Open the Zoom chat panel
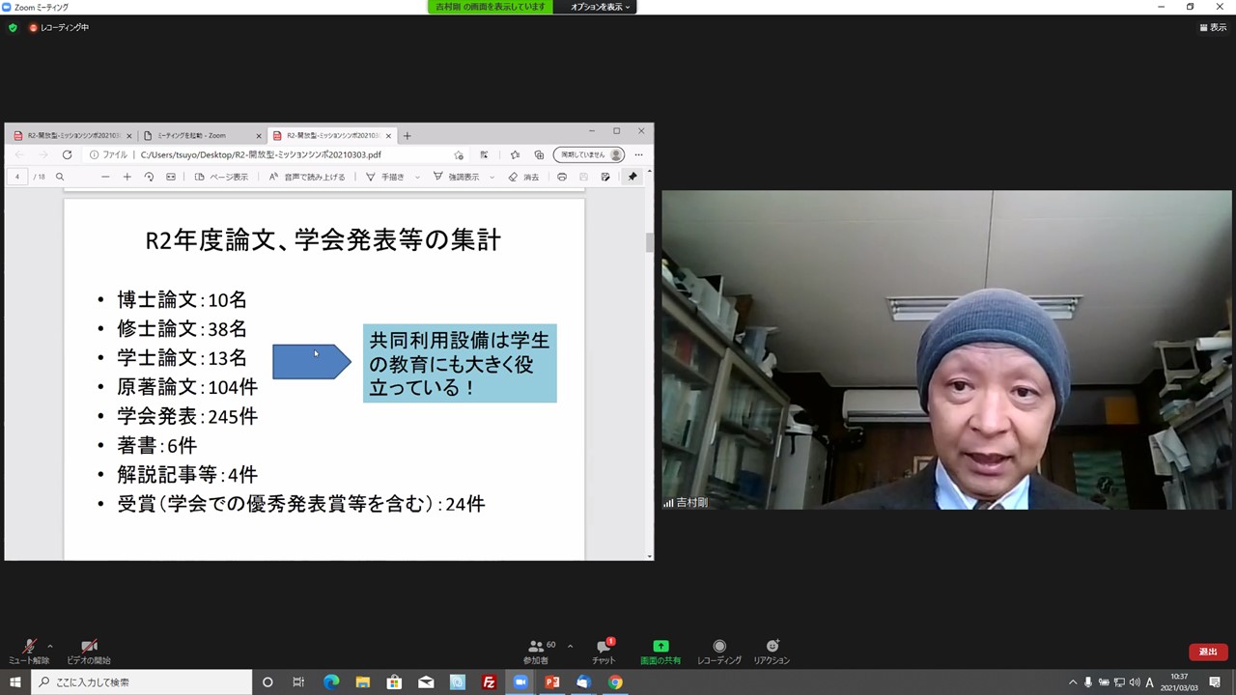This screenshot has width=1236, height=695. point(604,652)
